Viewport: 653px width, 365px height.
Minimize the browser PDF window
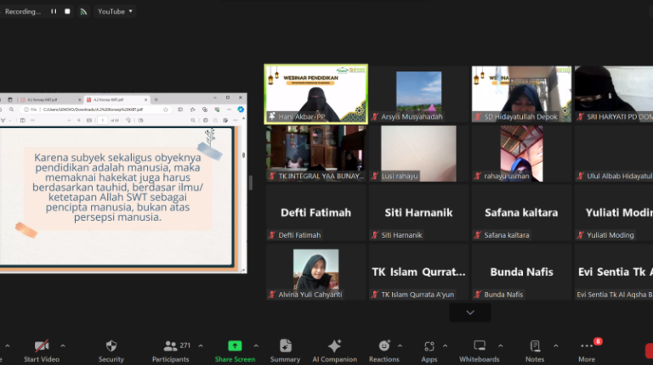[215, 98]
